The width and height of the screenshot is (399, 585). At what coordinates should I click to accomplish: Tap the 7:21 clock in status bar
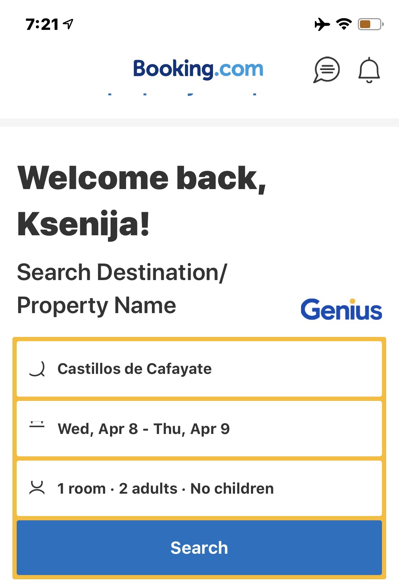click(x=42, y=24)
